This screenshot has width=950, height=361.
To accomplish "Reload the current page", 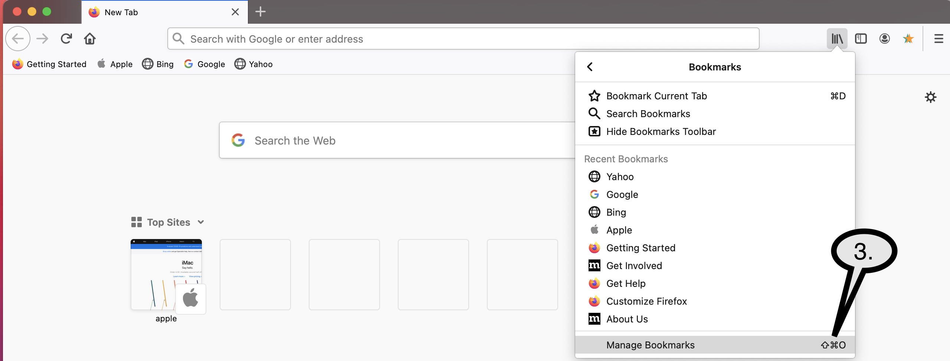I will [x=66, y=39].
